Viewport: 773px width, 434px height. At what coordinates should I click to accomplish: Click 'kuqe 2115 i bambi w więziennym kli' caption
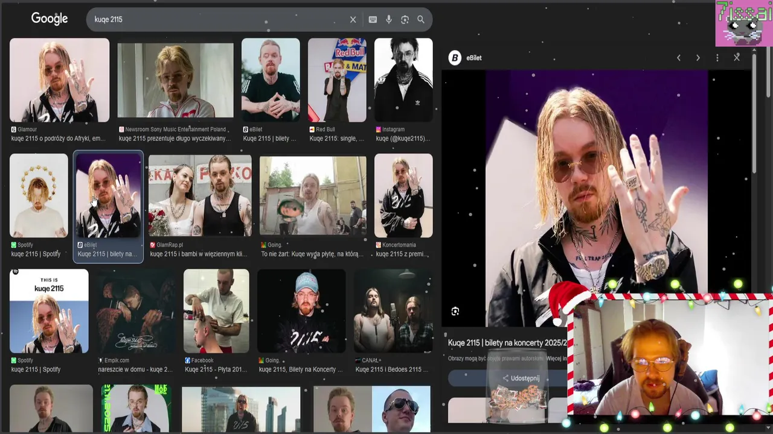pyautogui.click(x=198, y=254)
